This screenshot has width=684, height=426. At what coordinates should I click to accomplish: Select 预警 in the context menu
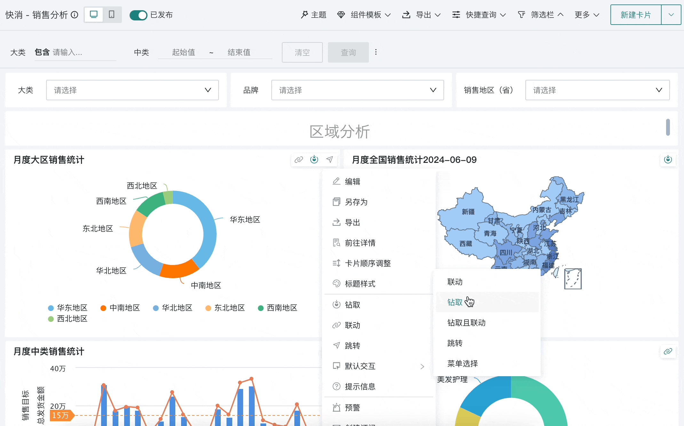[379, 407]
